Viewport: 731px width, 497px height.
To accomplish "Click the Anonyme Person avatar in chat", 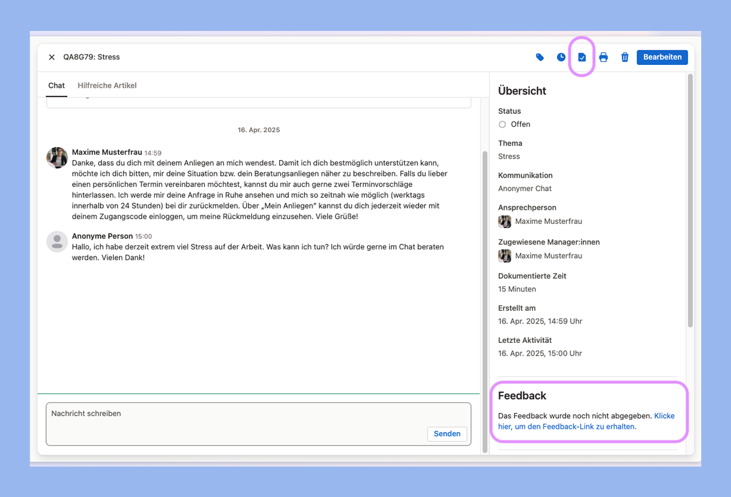I will [x=57, y=241].
